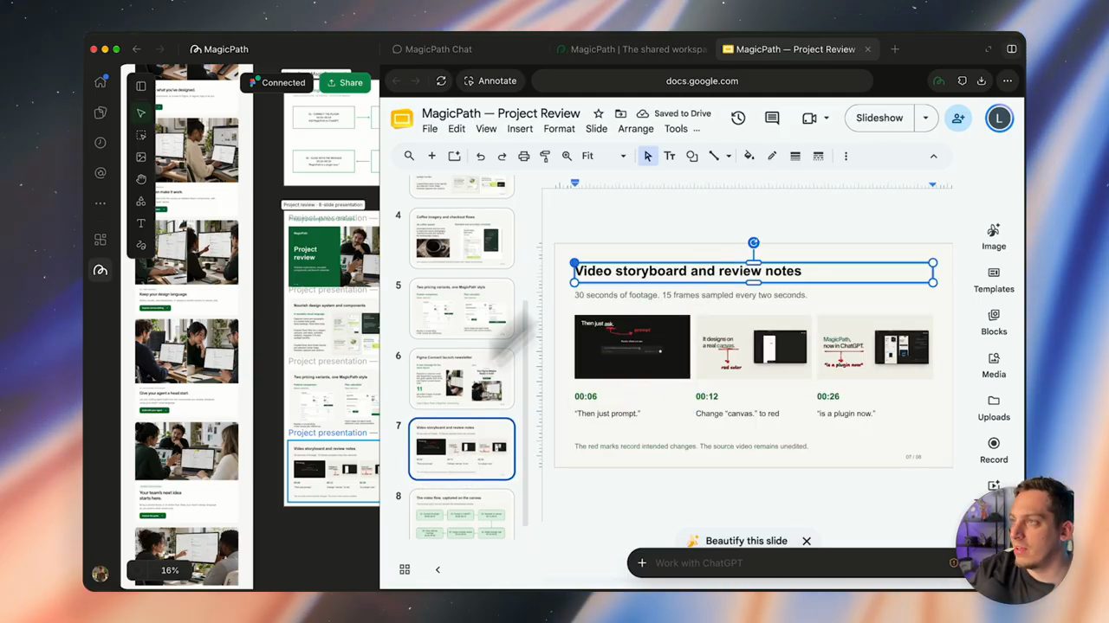Open the Connected Figma status button
This screenshot has width=1109, height=623.
[x=277, y=83]
